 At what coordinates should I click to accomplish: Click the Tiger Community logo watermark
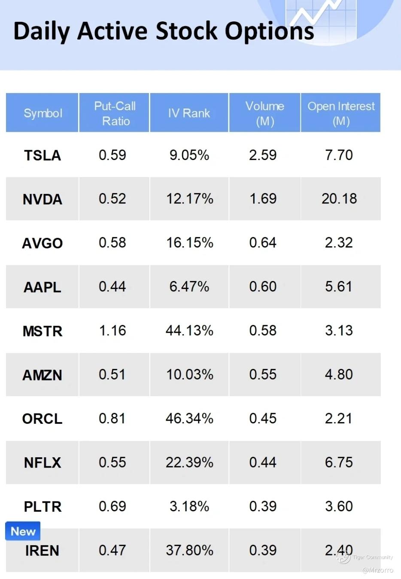(344, 557)
